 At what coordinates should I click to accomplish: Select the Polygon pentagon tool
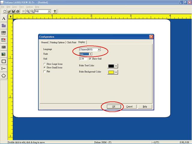(4, 76)
